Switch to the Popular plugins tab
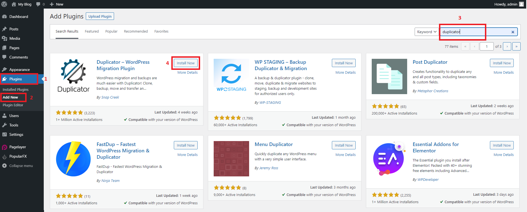Image resolution: width=527 pixels, height=212 pixels. pos(111,31)
